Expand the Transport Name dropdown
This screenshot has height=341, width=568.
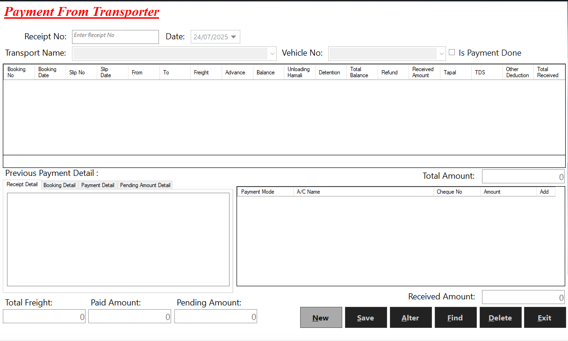(272, 54)
